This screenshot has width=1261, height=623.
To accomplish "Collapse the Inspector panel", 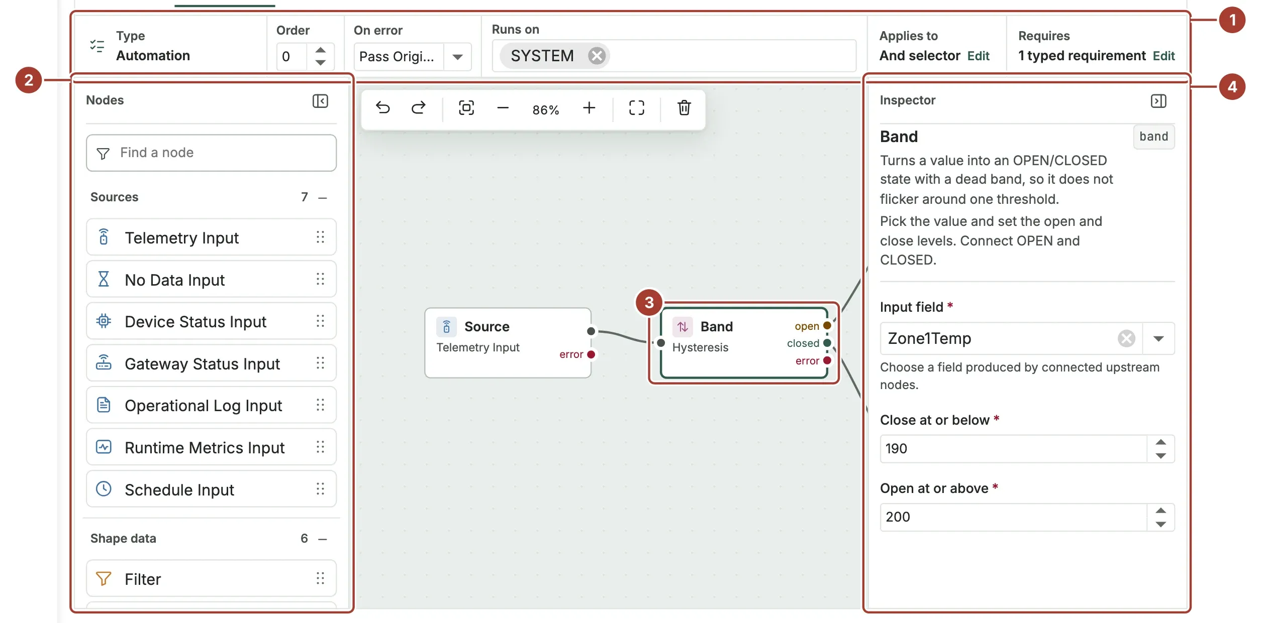I will tap(1158, 101).
